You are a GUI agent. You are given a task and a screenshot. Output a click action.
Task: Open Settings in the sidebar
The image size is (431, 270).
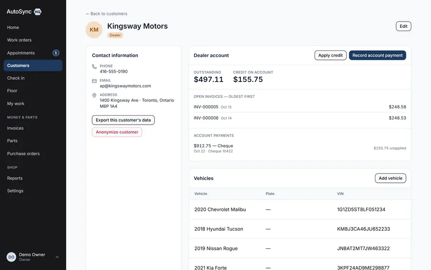coord(33,191)
